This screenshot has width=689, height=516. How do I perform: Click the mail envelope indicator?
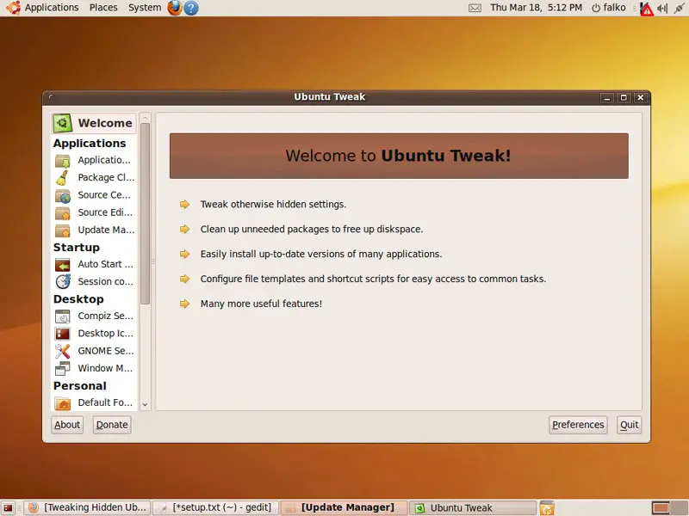[x=475, y=8]
